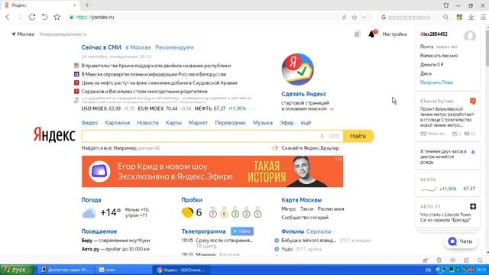
Task: Click the Эфир button beside Телепрограмма
Action: [242, 231]
